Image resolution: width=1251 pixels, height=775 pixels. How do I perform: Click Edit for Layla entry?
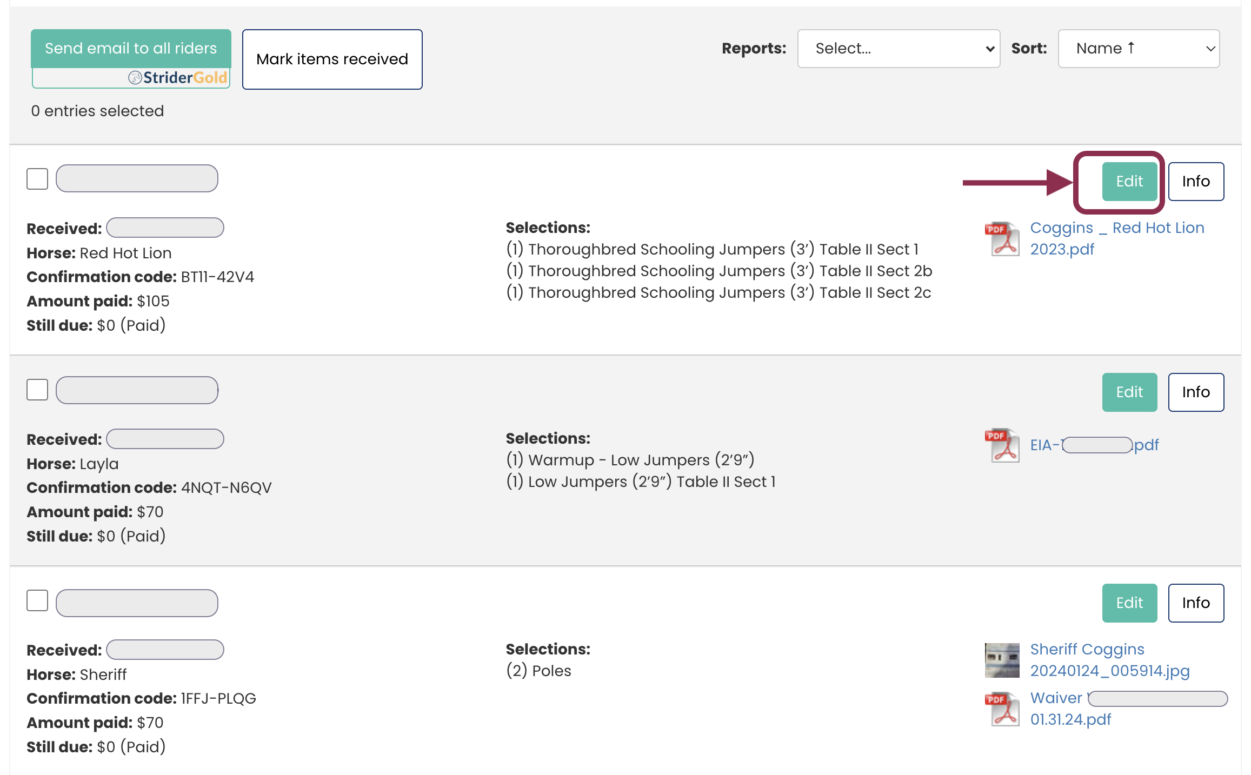[x=1129, y=392]
